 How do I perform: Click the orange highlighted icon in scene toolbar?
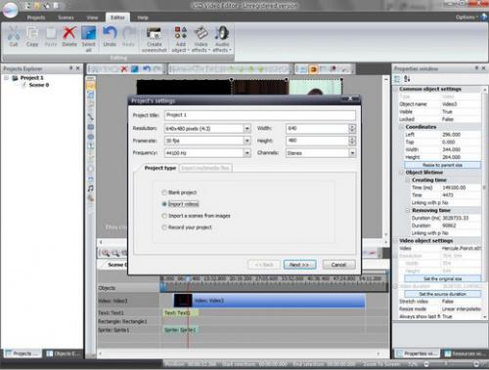(313, 69)
